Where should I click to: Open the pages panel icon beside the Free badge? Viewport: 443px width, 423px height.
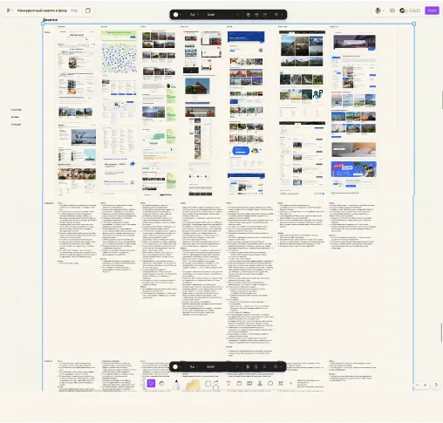(x=88, y=10)
